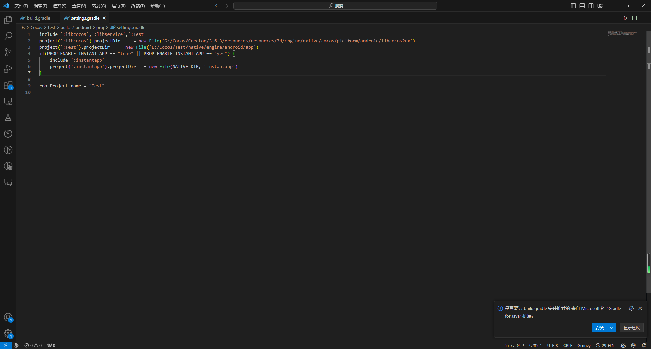Screen dimensions: 651x349
Task: Switch to the build.gradle tab
Action: click(38, 18)
